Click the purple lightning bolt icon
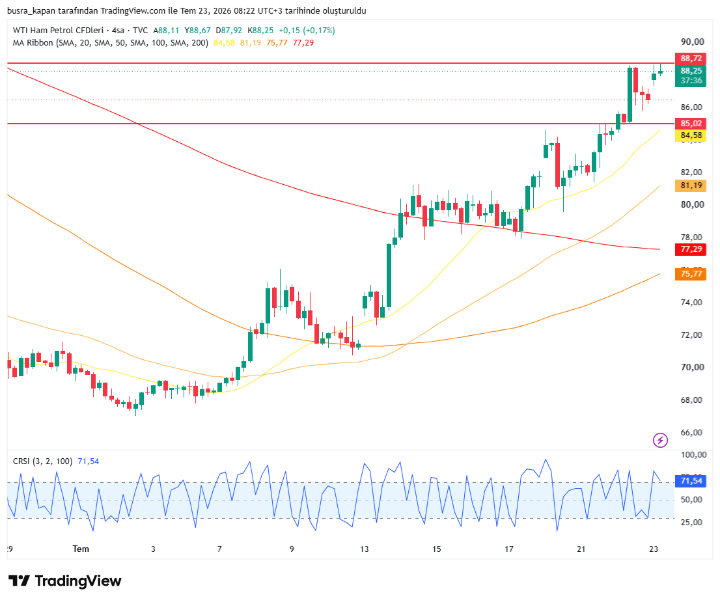Image resolution: width=720 pixels, height=602 pixels. 660,441
